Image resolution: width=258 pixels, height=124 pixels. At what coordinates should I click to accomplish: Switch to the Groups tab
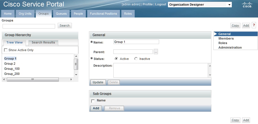coord(43,14)
